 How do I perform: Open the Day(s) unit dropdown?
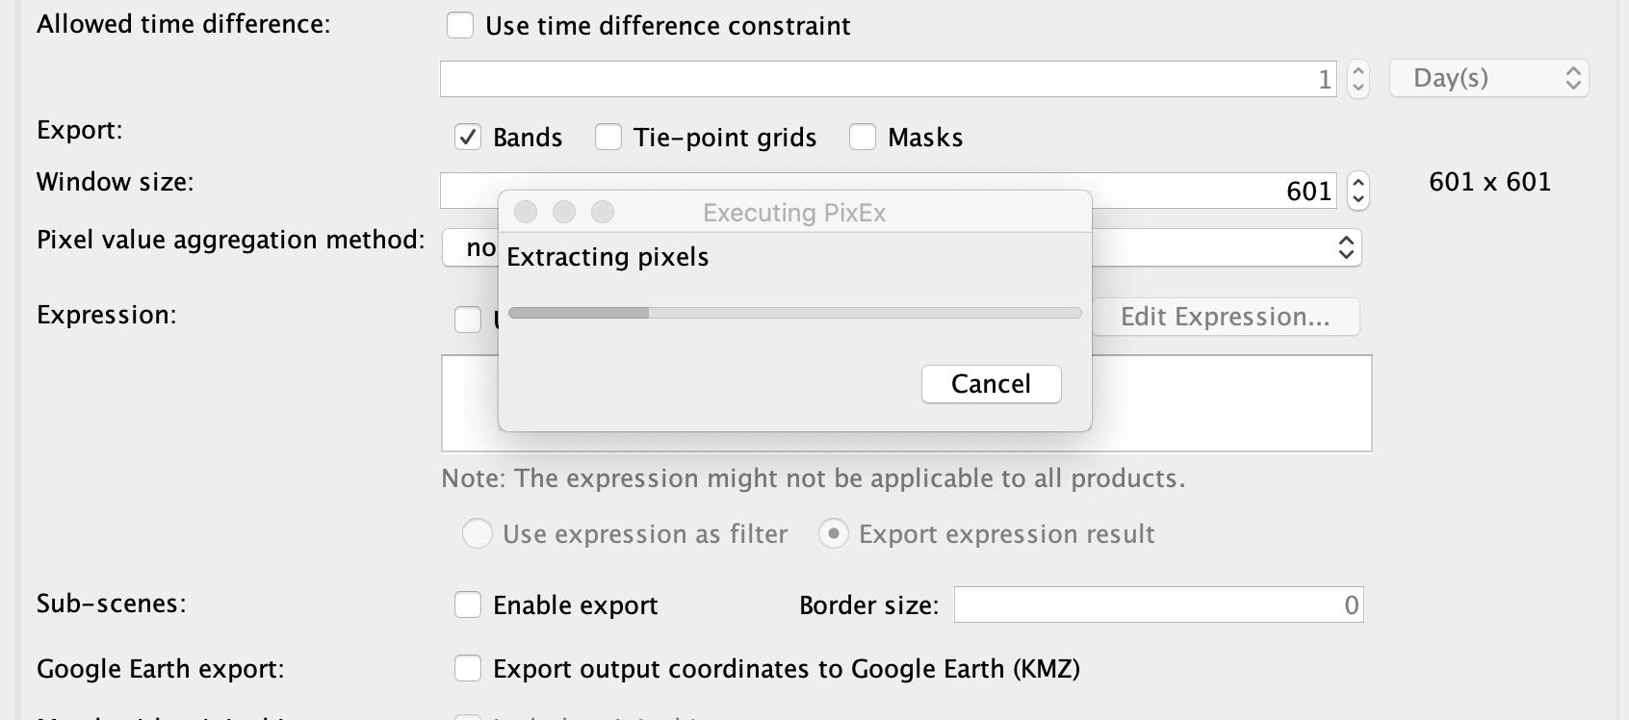tap(1489, 78)
